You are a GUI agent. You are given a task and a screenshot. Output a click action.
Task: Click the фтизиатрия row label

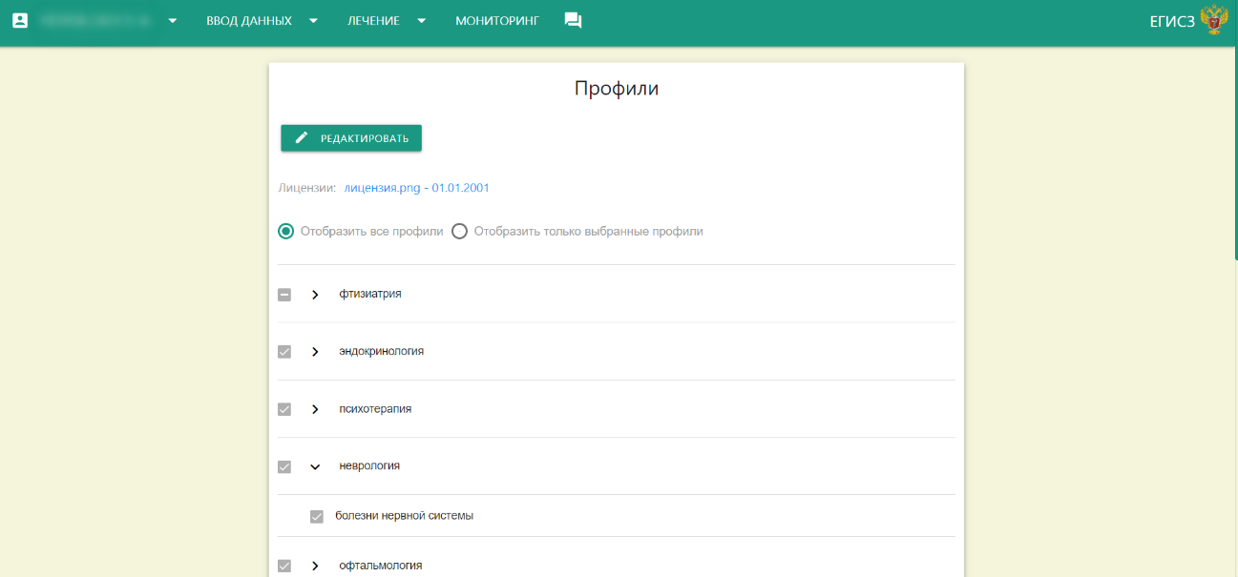click(x=370, y=294)
